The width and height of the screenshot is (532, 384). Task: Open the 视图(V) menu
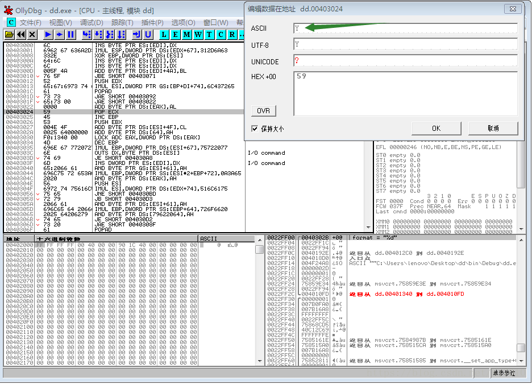(x=61, y=22)
